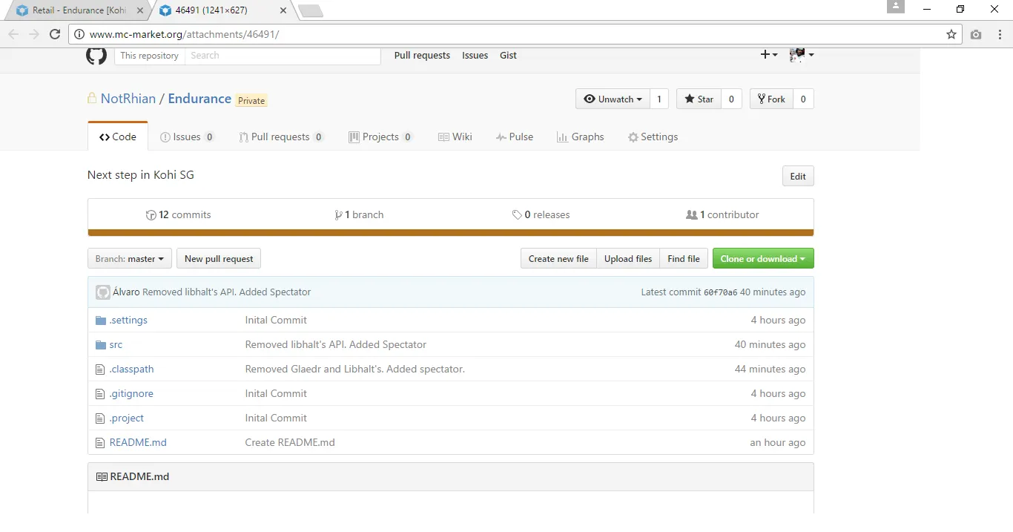
Task: Select the Code tab
Action: point(118,137)
